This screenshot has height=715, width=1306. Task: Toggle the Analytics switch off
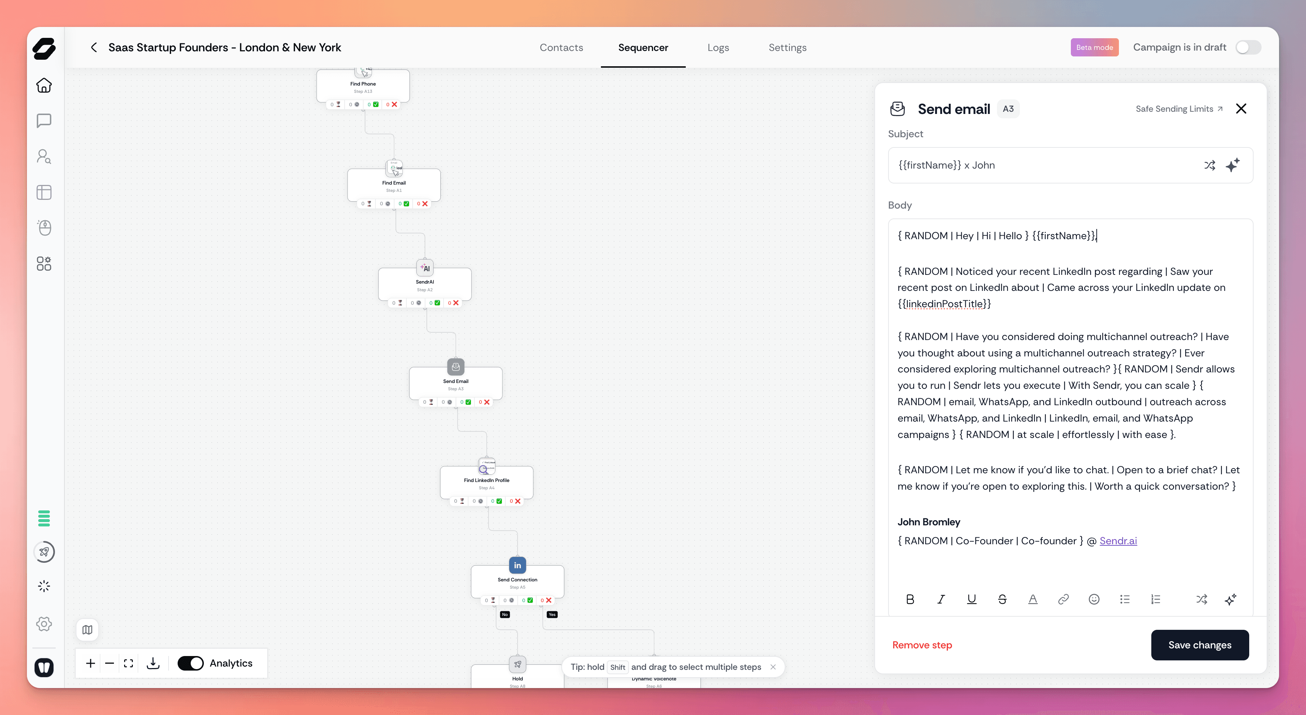(x=191, y=663)
